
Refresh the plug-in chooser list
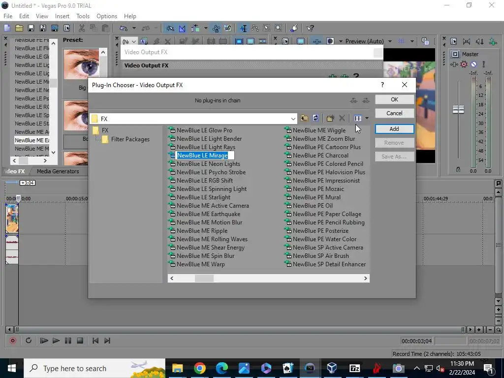[x=315, y=118]
